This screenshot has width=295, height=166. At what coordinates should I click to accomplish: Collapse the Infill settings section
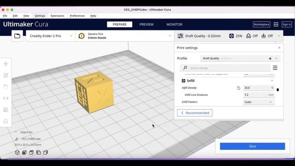pyautogui.click(x=272, y=81)
